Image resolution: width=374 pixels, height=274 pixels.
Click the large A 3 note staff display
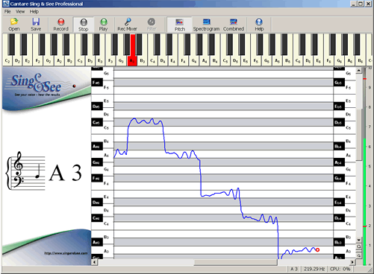(x=44, y=171)
